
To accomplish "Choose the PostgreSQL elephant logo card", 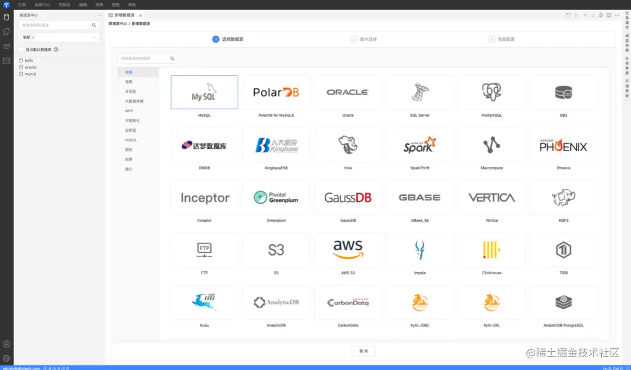I will [x=492, y=92].
